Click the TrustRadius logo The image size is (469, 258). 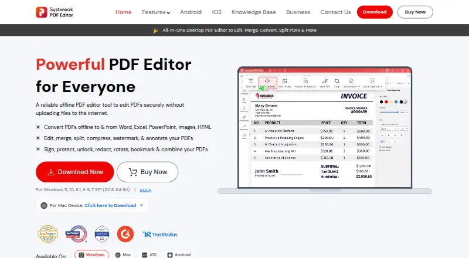tap(159, 235)
